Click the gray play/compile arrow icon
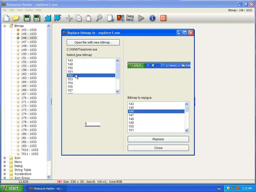The image size is (256, 192). [141, 18]
